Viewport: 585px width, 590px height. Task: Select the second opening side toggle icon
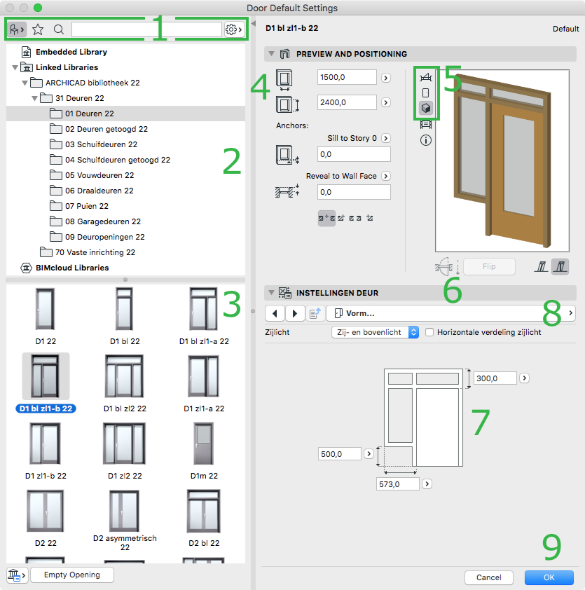(560, 267)
